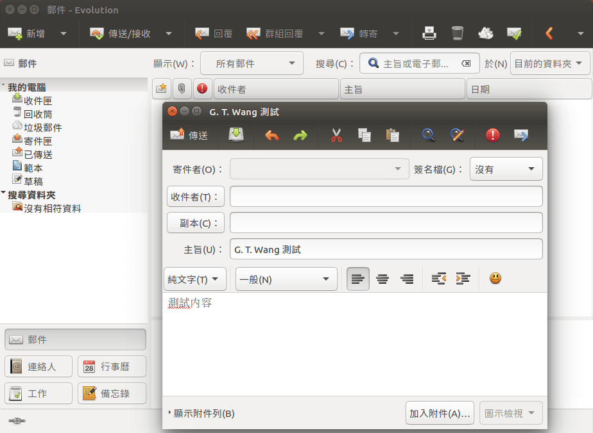
Task: Switch to the 行事曆 calendar view
Action: tap(112, 367)
